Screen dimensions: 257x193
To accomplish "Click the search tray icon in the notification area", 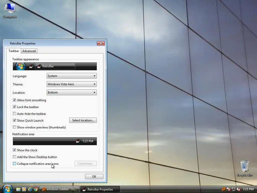I will [223, 189].
